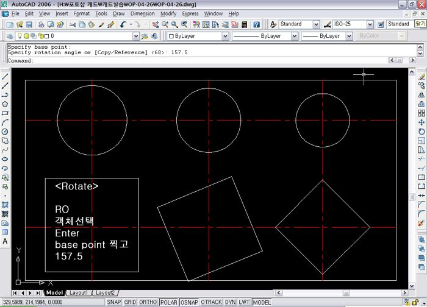Toggle DYN dynamic input
427x307 pixels.
(x=231, y=302)
